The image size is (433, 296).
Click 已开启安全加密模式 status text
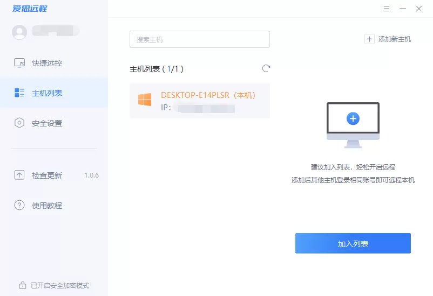click(60, 286)
